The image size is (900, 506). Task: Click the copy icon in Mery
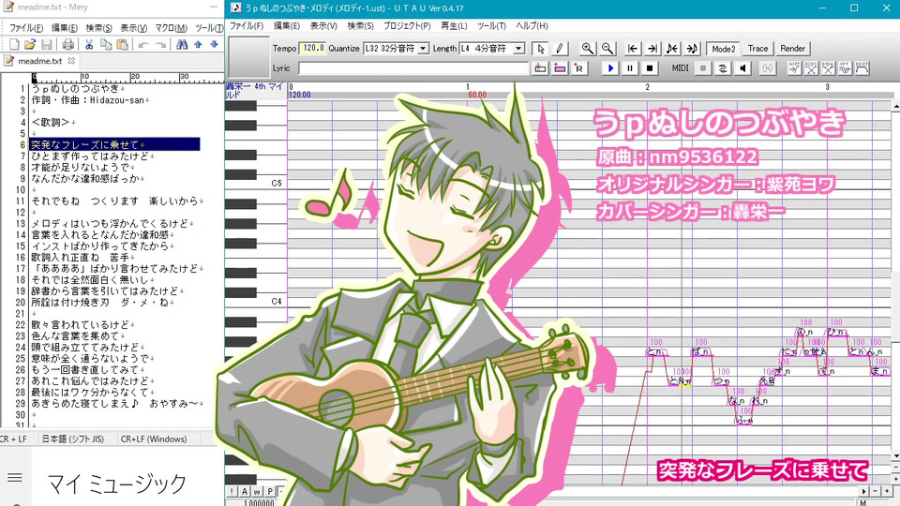click(106, 44)
